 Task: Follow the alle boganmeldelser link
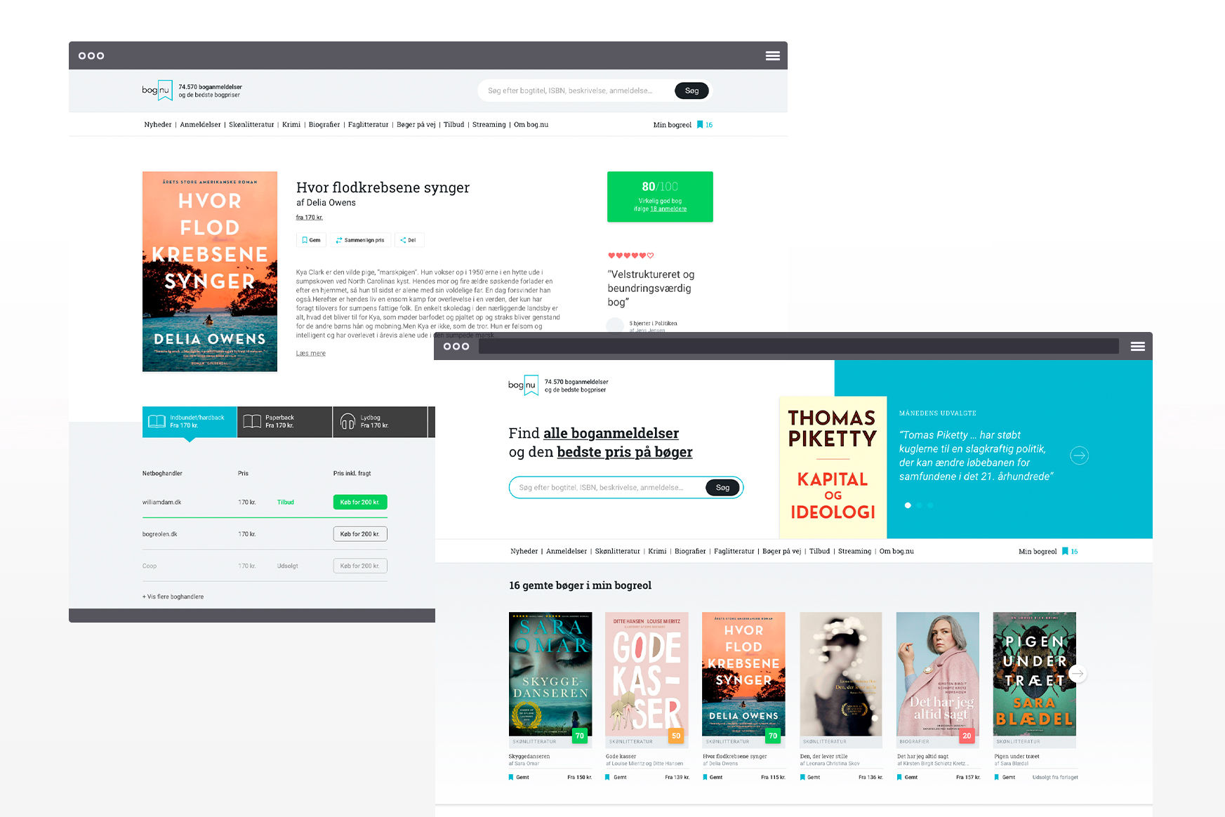coord(611,433)
